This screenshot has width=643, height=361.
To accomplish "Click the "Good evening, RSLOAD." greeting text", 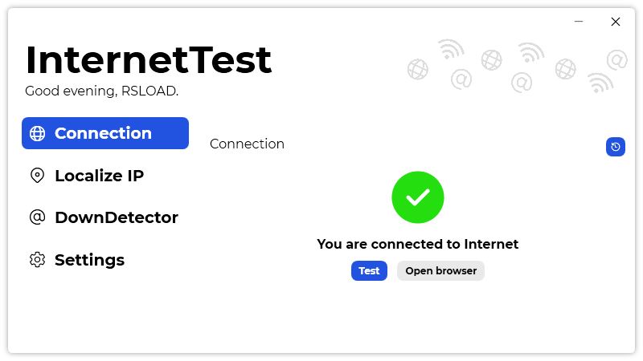I will [101, 91].
